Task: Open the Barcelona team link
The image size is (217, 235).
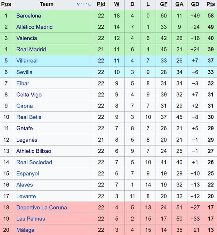Action: pyautogui.click(x=29, y=16)
